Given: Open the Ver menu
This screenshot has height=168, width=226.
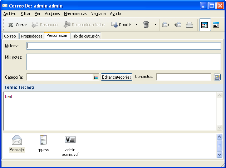Looking at the screenshot, I should pos(38,14).
